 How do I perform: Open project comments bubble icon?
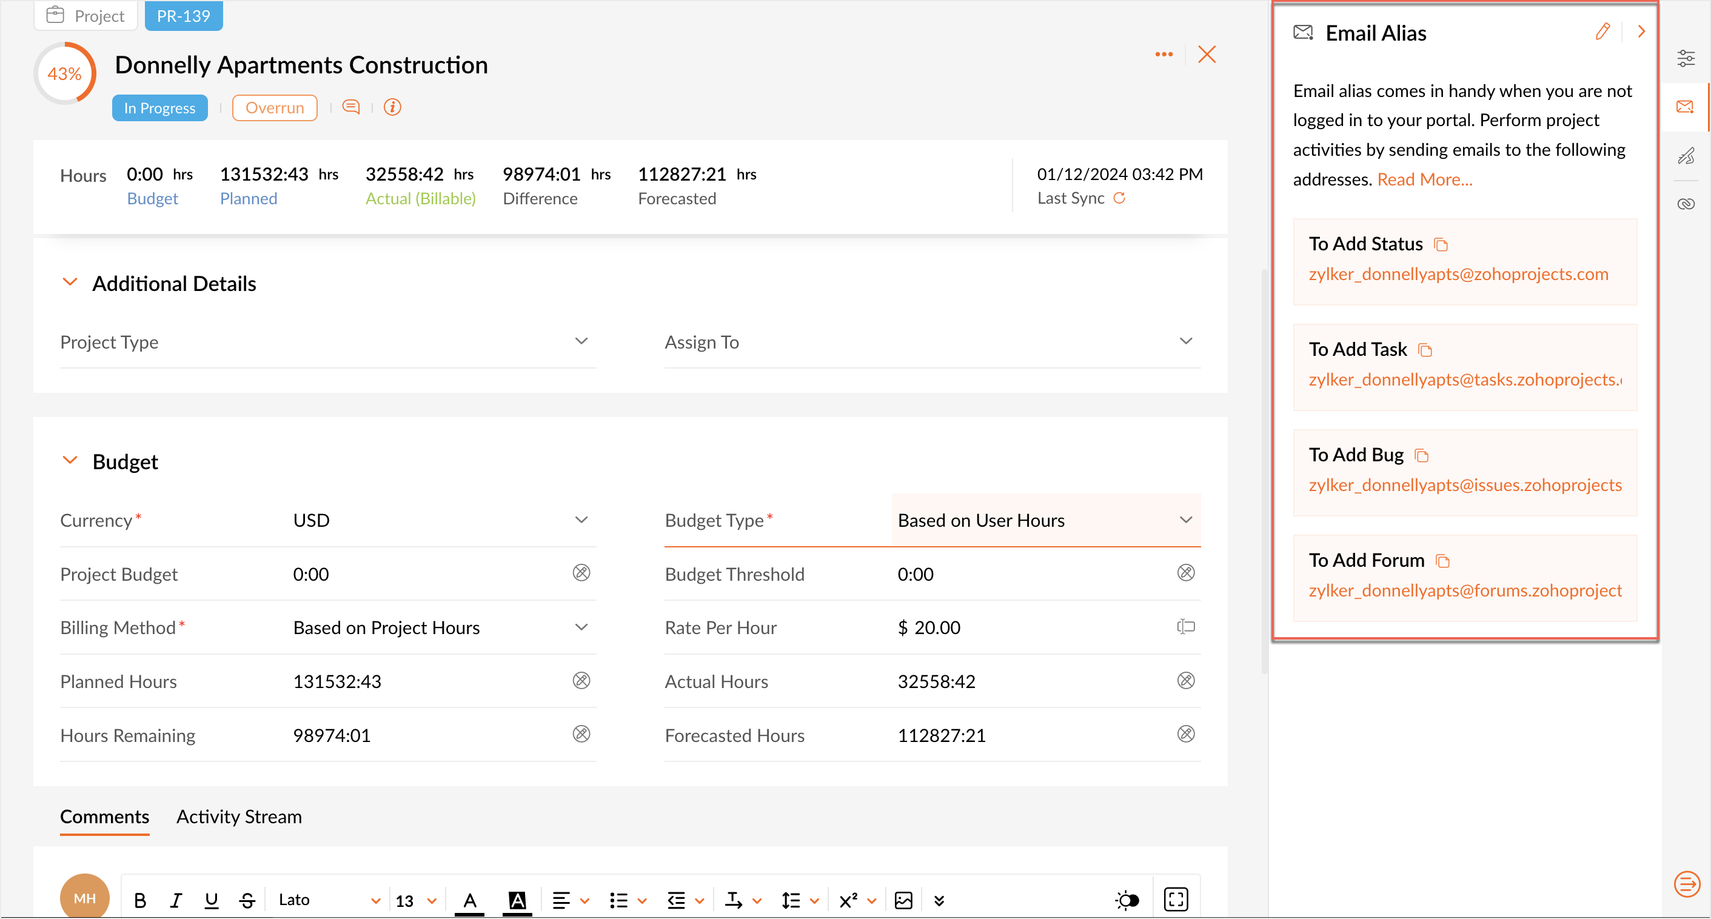(x=350, y=107)
